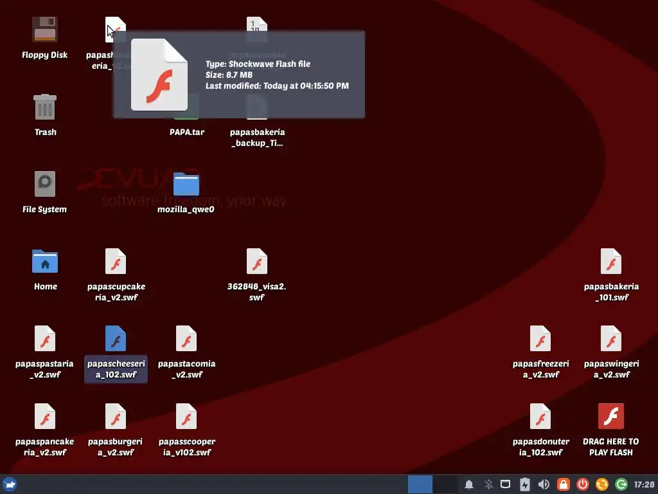Screen dimensions: 658x494
Task: Open the wired network tray icon
Action: click(506, 484)
